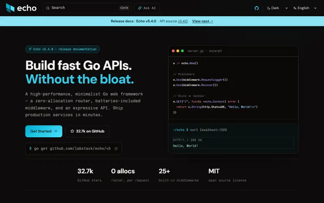The width and height of the screenshot is (324, 203).
Task: Open the Dark theme dropdown
Action: (x=277, y=8)
